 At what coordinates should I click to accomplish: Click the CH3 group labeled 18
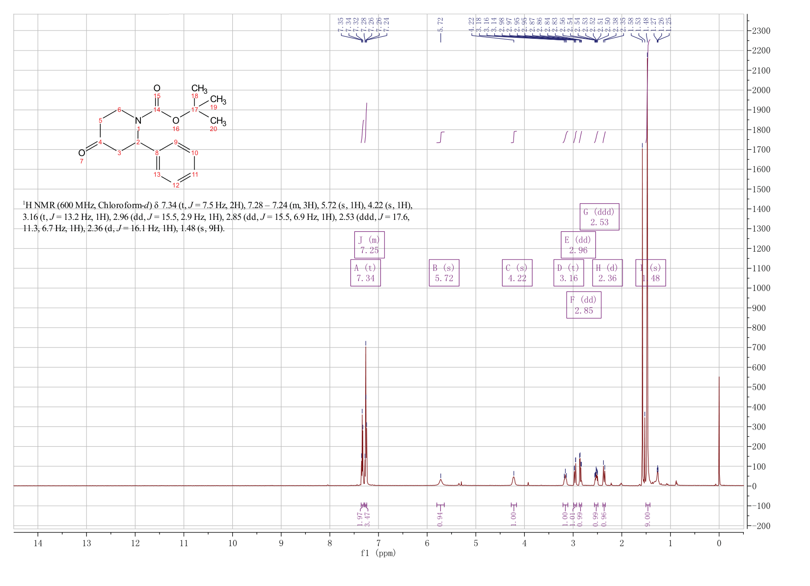click(199, 89)
